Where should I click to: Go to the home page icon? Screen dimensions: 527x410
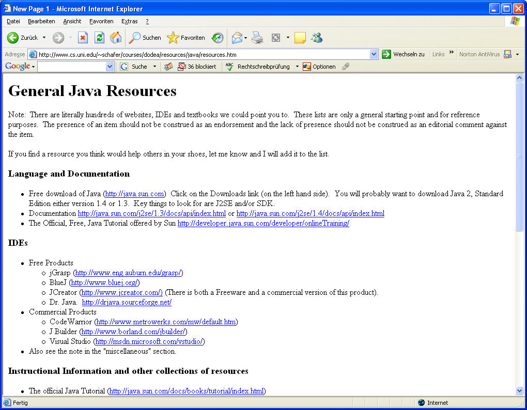click(116, 38)
